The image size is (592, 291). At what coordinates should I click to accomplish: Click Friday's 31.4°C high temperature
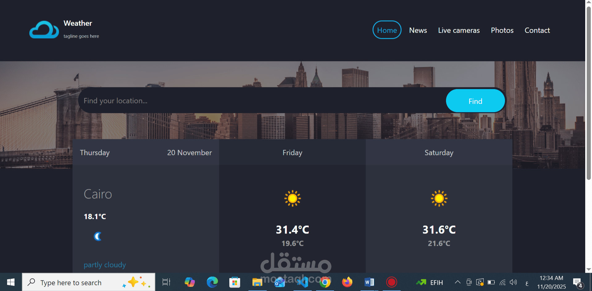pyautogui.click(x=292, y=230)
